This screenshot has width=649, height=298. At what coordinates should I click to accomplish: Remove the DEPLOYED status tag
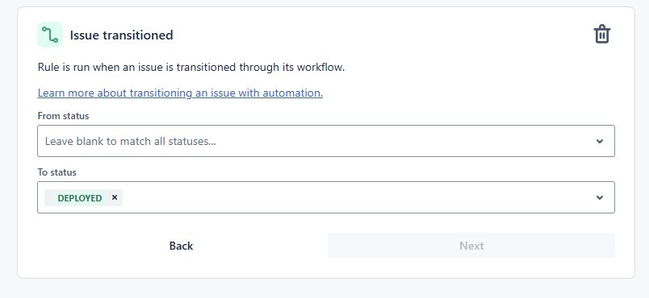point(115,197)
